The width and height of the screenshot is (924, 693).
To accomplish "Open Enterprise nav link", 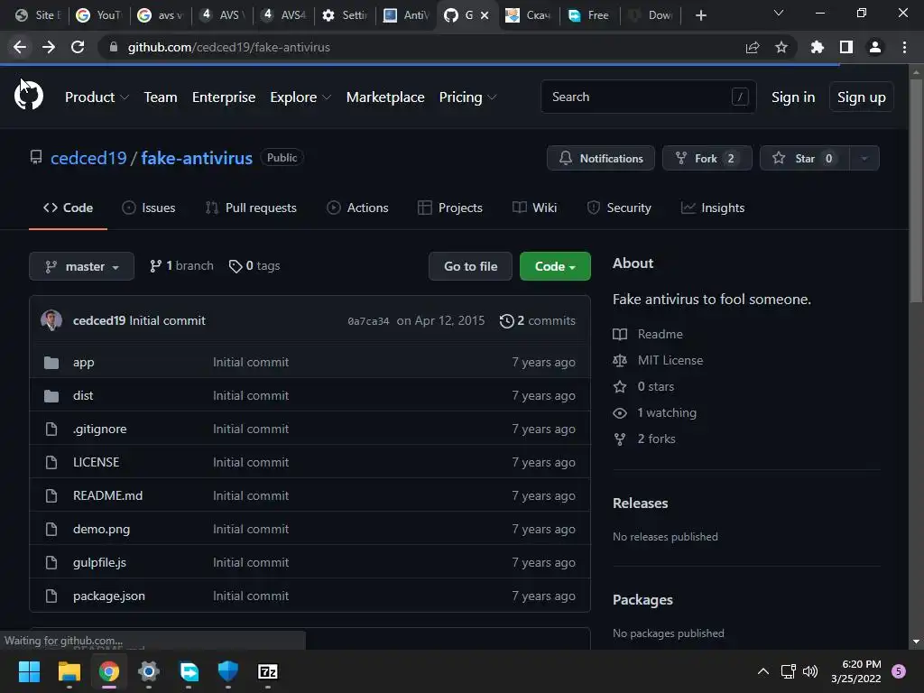I will (x=224, y=97).
